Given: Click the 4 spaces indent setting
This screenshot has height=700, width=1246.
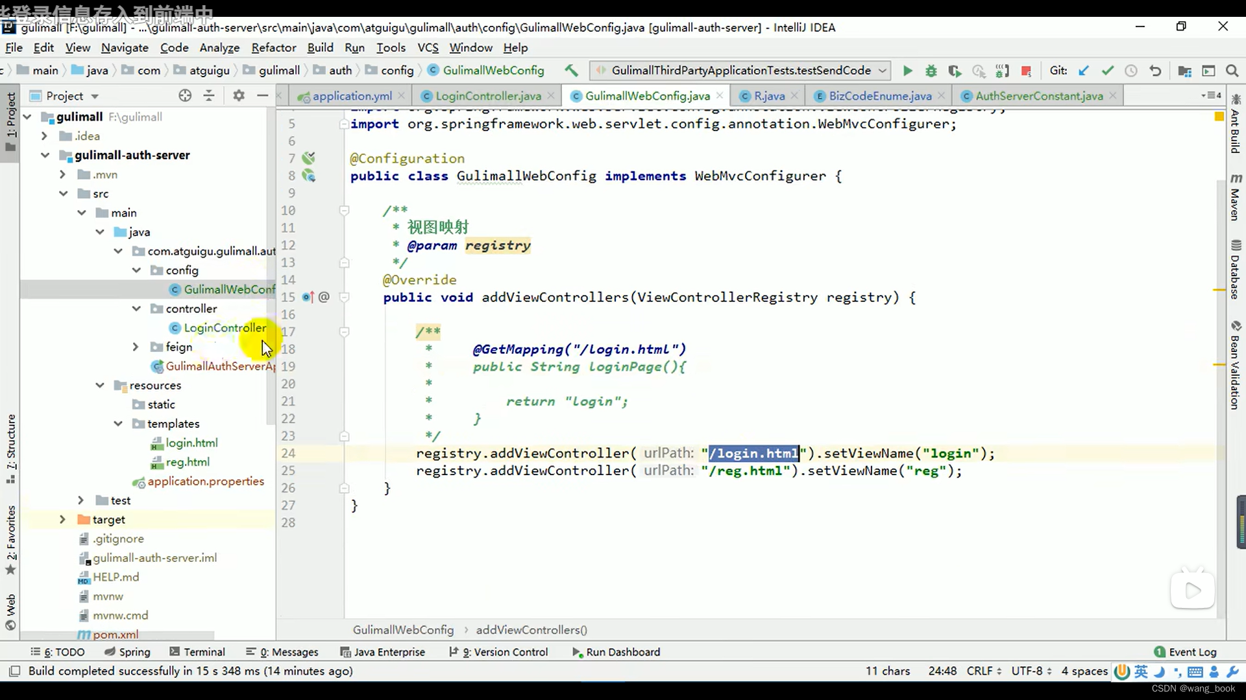Looking at the screenshot, I should [1084, 671].
